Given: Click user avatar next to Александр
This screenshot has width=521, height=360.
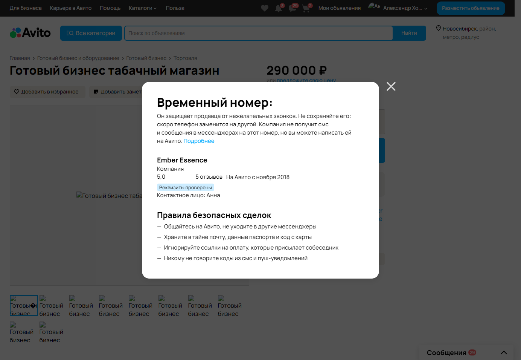Looking at the screenshot, I should [374, 6].
